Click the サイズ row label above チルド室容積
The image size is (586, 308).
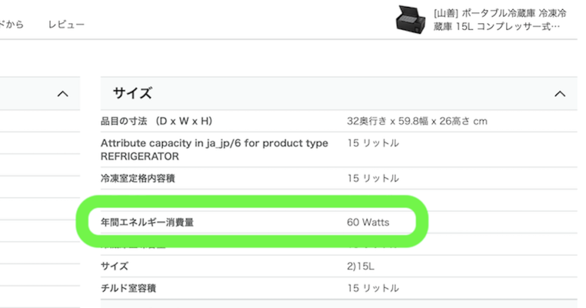[x=114, y=266]
